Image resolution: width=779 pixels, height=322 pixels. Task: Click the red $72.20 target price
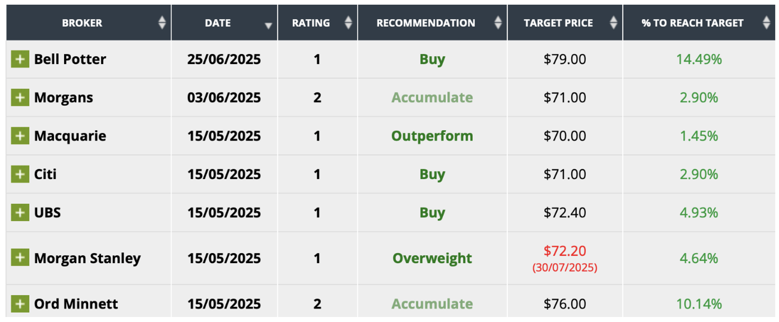pos(565,251)
